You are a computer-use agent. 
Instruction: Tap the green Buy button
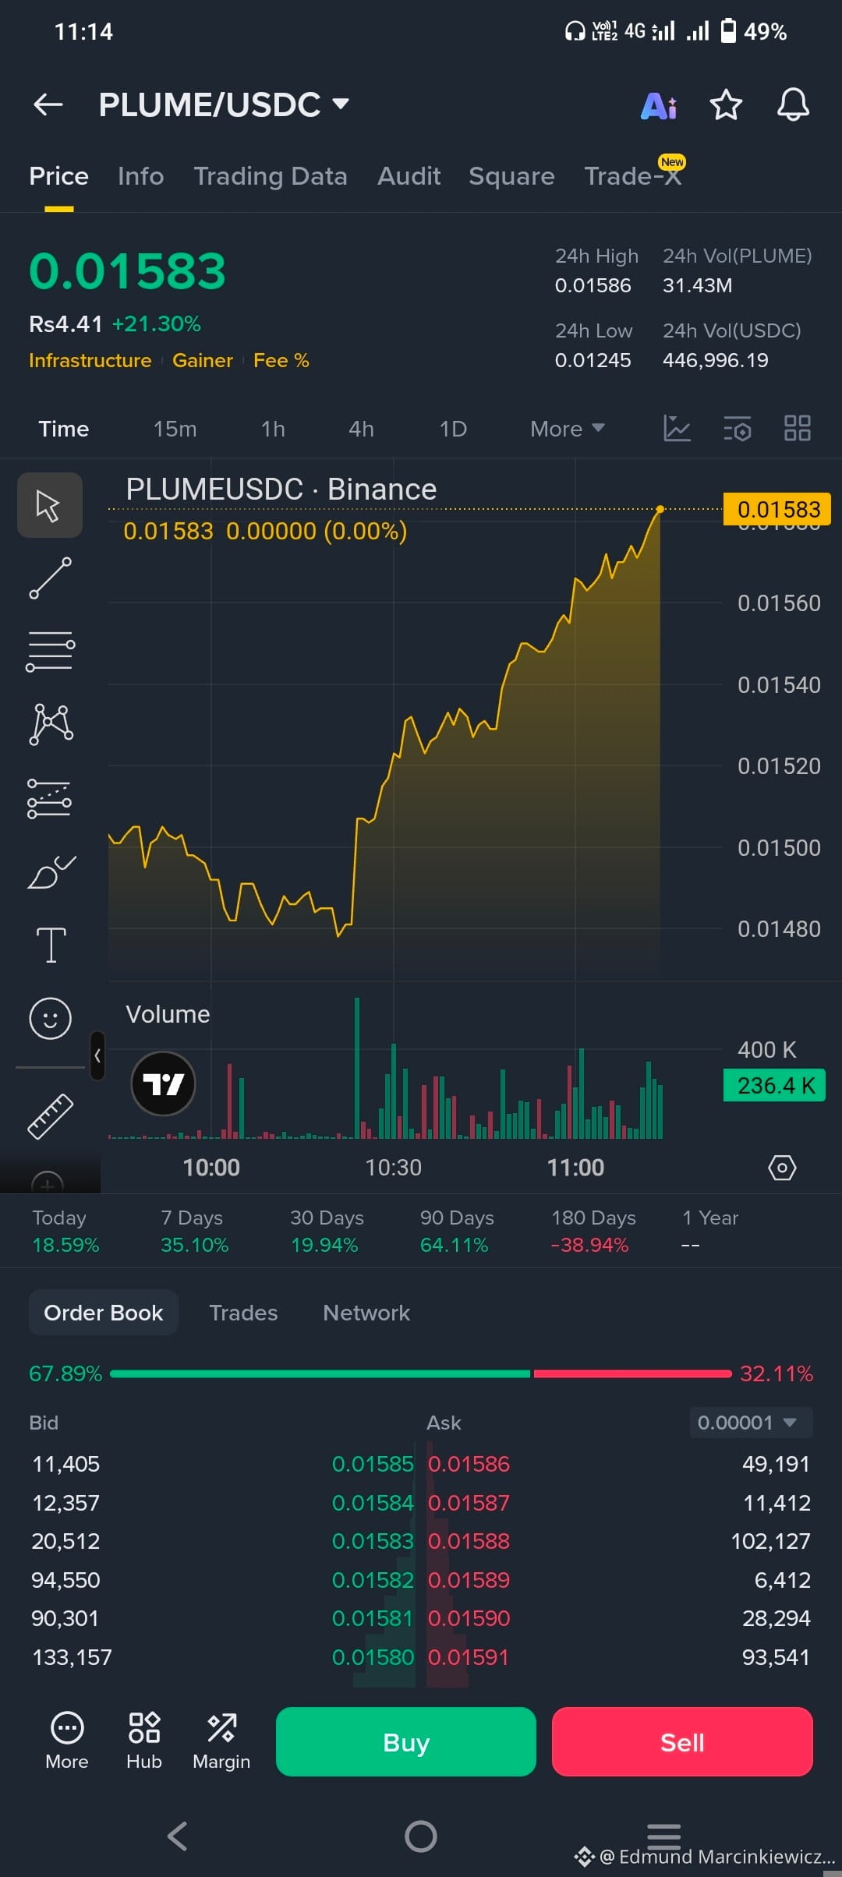pyautogui.click(x=406, y=1742)
